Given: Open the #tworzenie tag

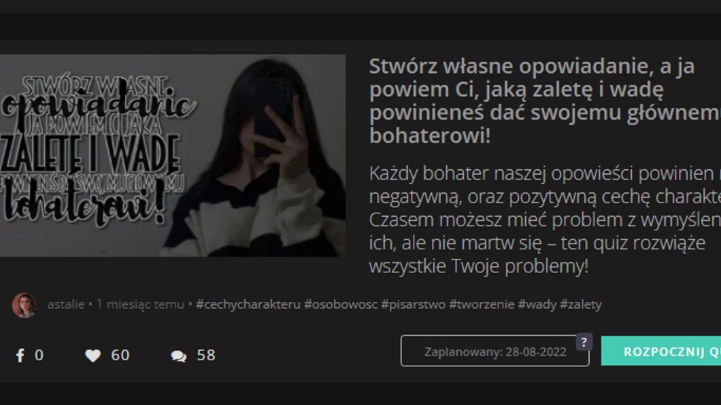Looking at the screenshot, I should click(x=482, y=304).
